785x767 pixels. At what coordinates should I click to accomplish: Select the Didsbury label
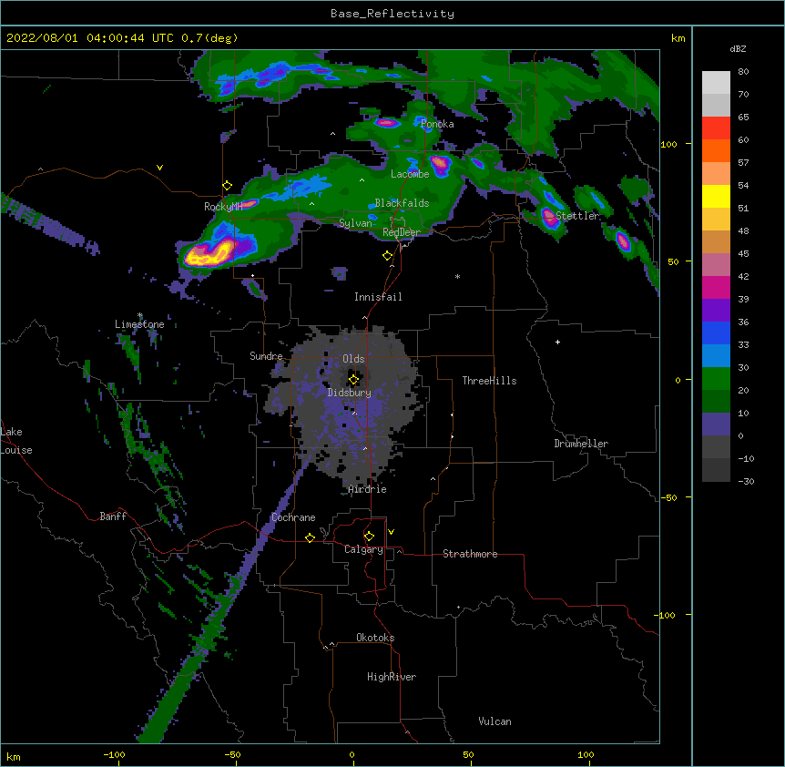350,393
